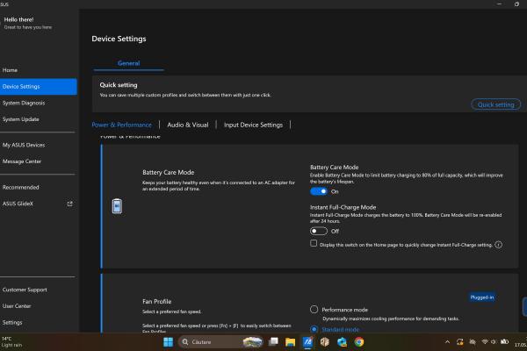Click the Device Settings page title
This screenshot has width=527, height=351.
119,39
